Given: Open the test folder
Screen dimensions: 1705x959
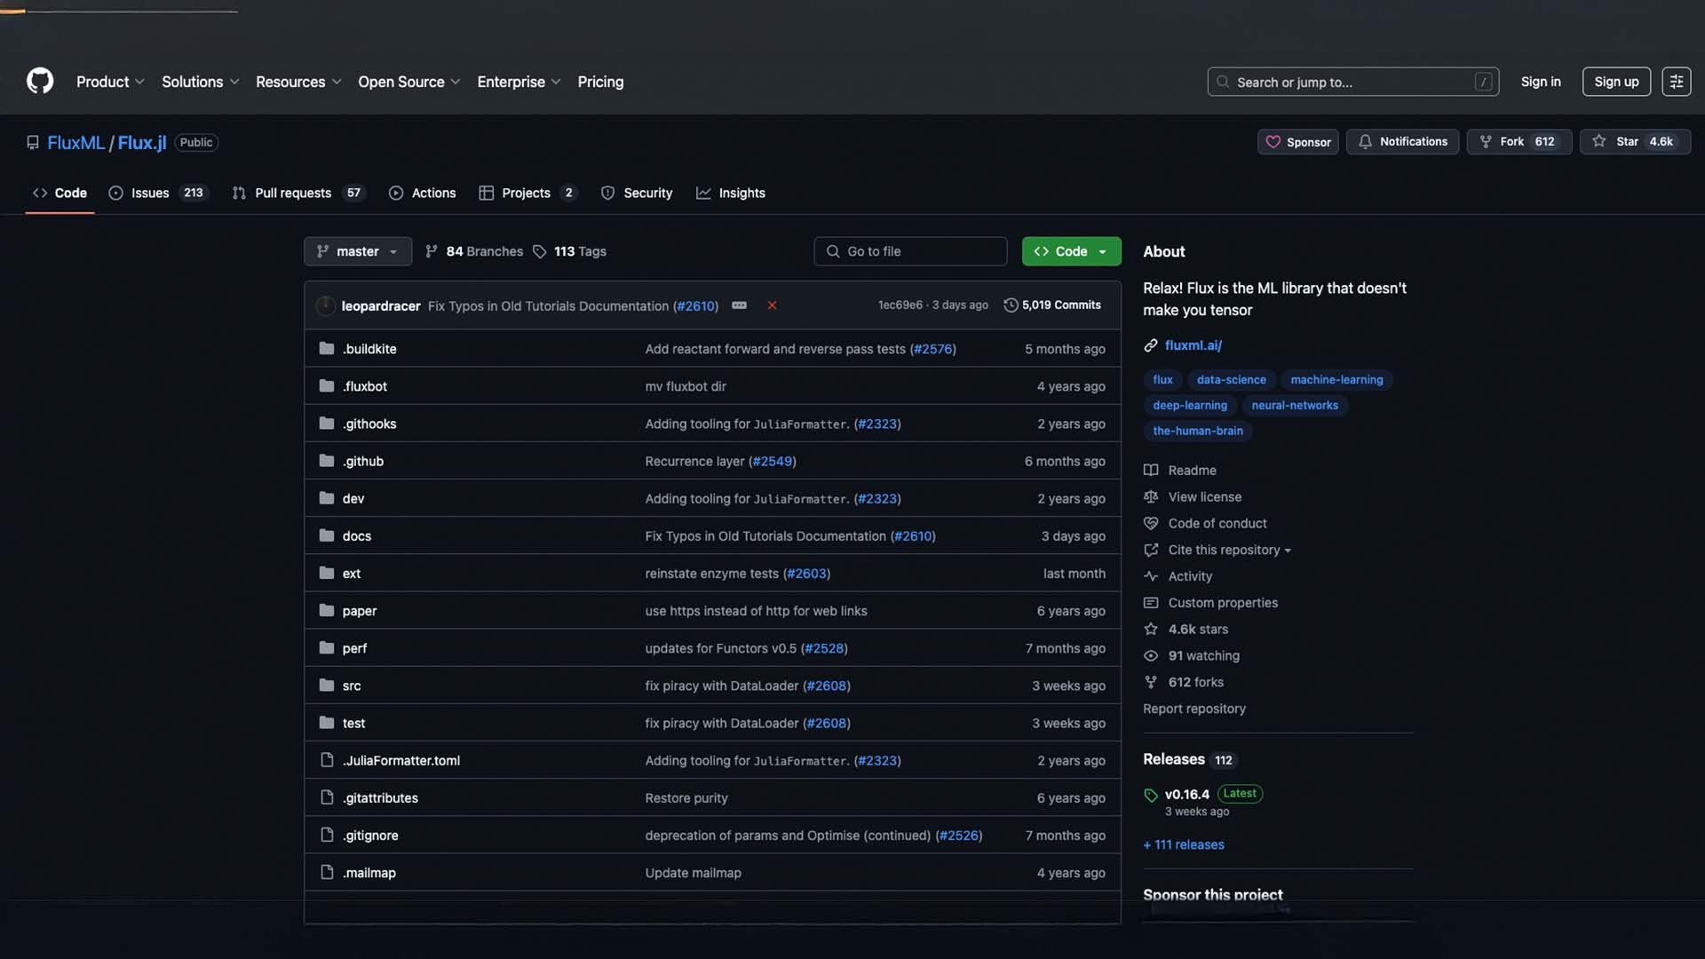Looking at the screenshot, I should coord(353,724).
